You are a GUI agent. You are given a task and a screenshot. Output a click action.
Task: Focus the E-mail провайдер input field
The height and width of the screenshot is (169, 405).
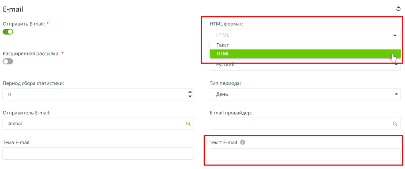301,124
